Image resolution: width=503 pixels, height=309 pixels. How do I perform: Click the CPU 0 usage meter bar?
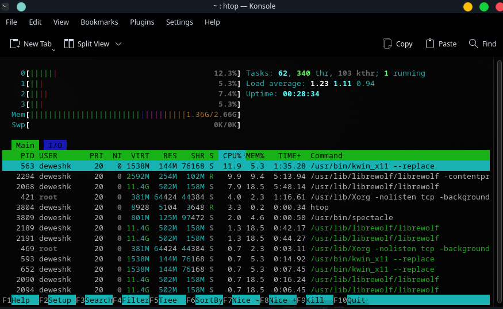[130, 73]
